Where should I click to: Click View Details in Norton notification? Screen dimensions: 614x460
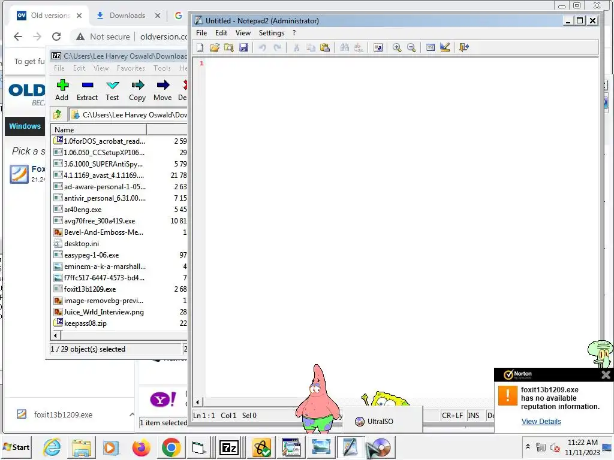pos(541,421)
